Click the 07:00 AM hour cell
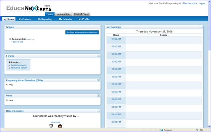 point(116,40)
